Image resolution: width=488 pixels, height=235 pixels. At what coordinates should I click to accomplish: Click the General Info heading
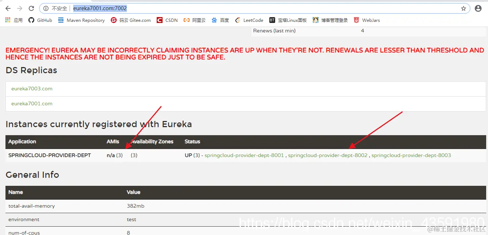point(32,175)
